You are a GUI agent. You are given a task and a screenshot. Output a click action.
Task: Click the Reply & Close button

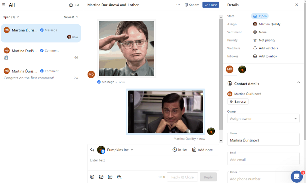click(182, 177)
